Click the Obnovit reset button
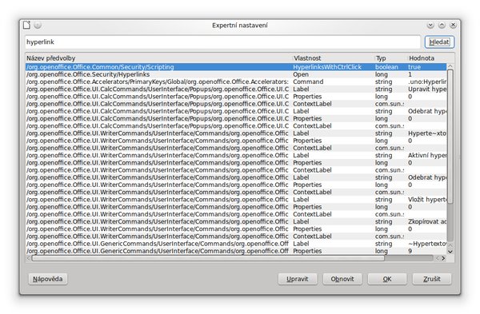The height and width of the screenshot is (314, 480). pos(342,279)
